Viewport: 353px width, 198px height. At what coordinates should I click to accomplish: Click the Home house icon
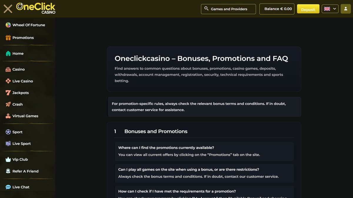click(x=8, y=53)
